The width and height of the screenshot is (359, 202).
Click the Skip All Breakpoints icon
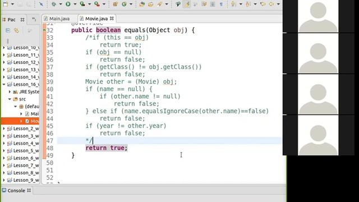(x=41, y=4)
